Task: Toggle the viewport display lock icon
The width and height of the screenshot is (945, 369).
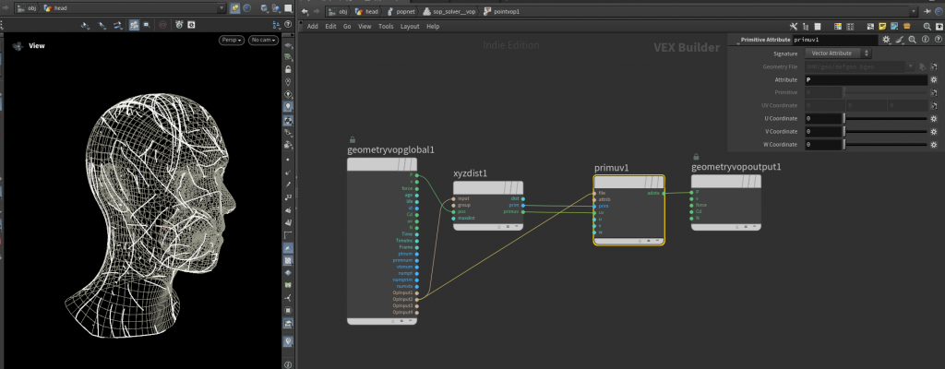Action: [289, 69]
